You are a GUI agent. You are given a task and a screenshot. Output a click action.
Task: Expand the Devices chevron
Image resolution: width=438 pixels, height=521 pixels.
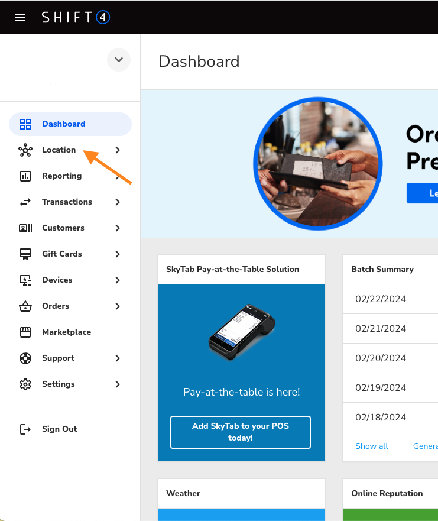(118, 280)
